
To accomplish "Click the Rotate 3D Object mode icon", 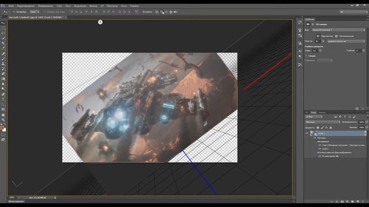I will pyautogui.click(x=157, y=11).
